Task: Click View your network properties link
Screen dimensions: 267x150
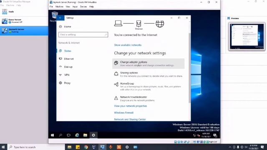Action: [x=131, y=106]
